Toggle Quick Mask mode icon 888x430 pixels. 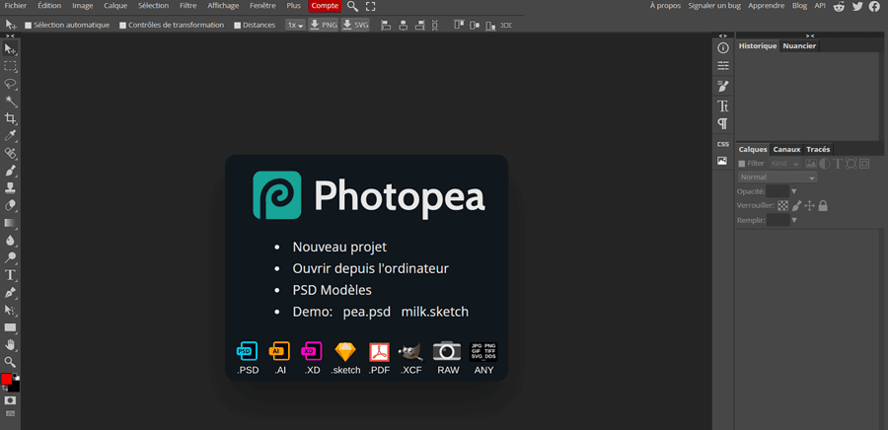click(x=10, y=400)
